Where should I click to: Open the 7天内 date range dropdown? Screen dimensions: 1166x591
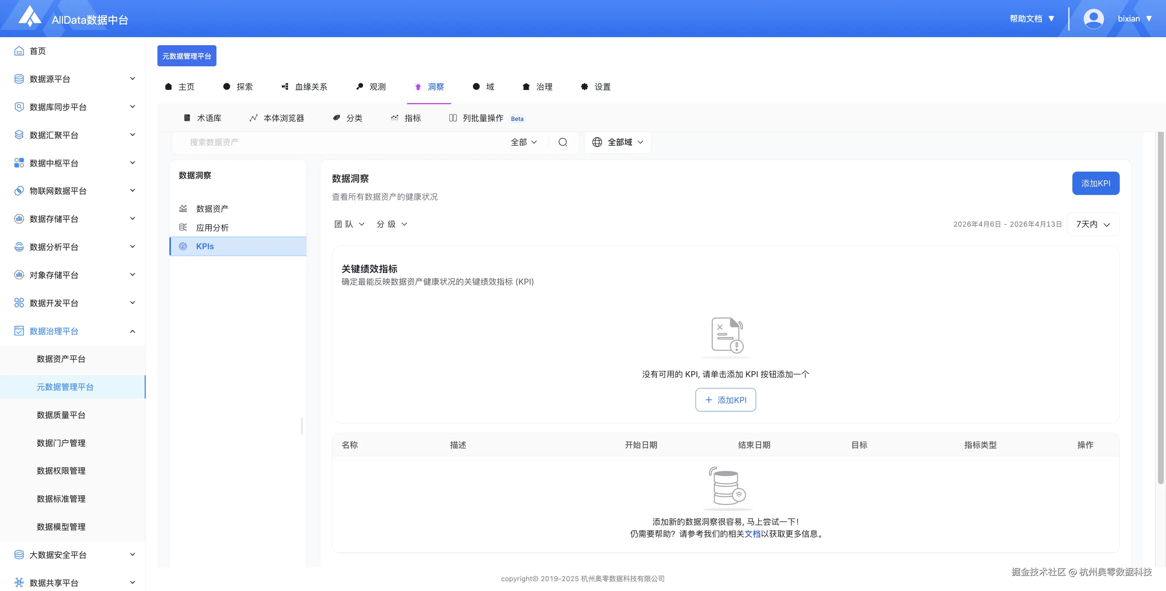pyautogui.click(x=1093, y=224)
